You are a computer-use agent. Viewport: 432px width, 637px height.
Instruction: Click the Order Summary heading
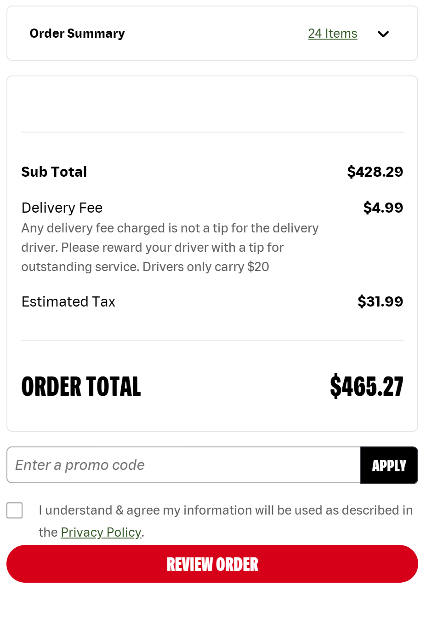click(77, 34)
